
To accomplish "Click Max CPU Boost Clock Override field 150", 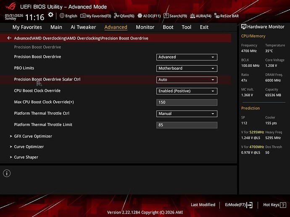I will click(x=187, y=102).
